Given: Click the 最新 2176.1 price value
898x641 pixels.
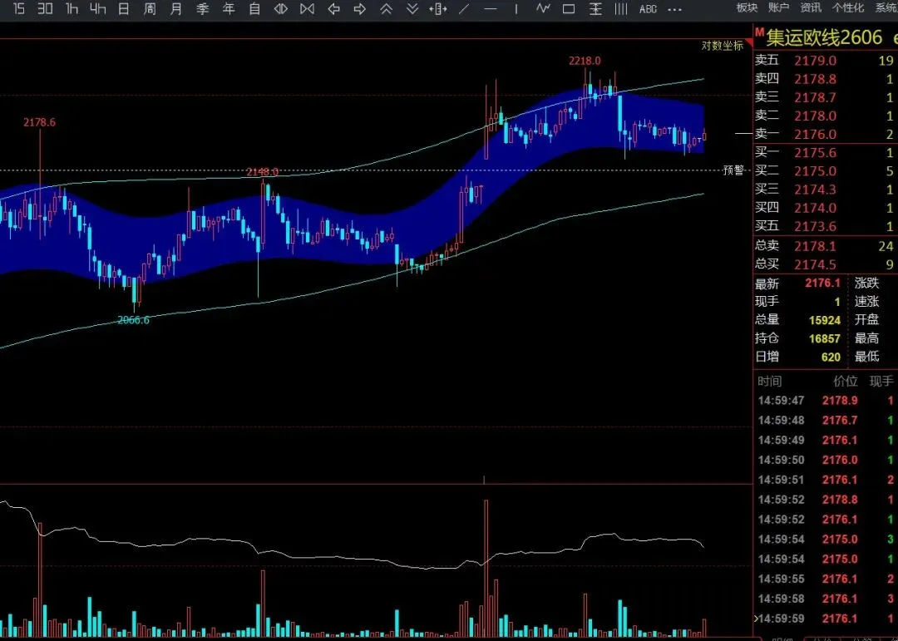Looking at the screenshot, I should pos(822,283).
